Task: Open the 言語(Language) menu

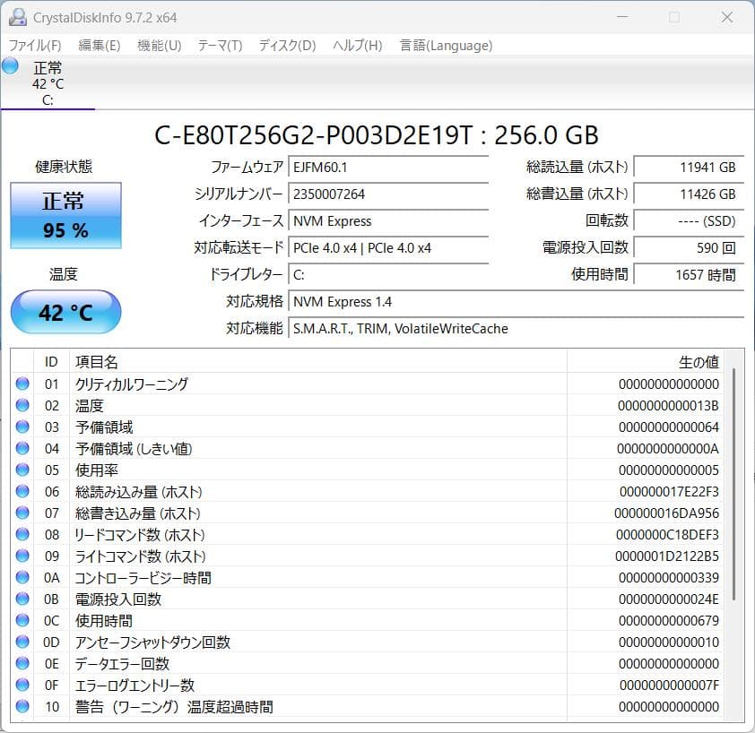Action: [446, 45]
